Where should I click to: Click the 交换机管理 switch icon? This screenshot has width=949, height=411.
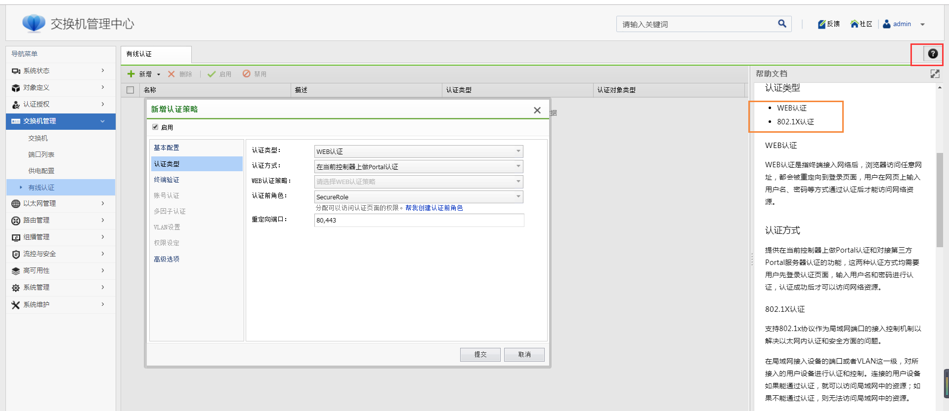16,121
